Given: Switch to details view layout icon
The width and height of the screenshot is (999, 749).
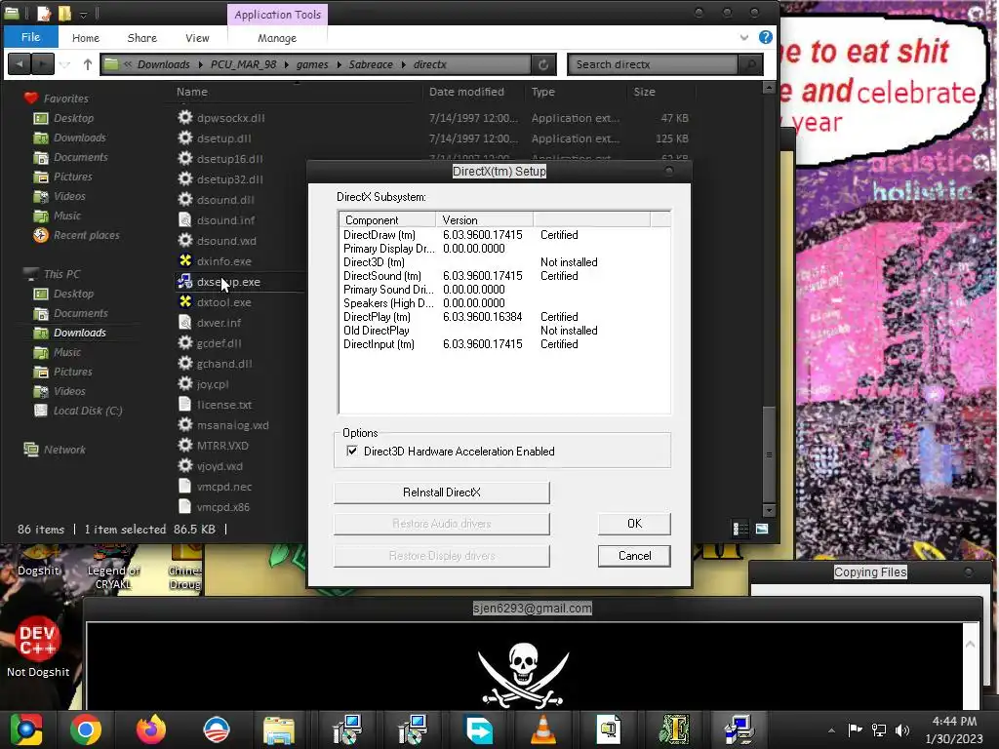Looking at the screenshot, I should [x=739, y=529].
